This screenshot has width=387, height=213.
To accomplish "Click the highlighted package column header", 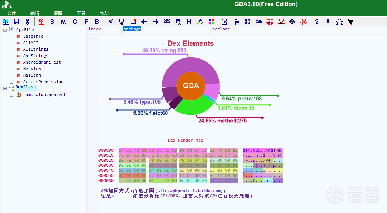I will coord(132,29).
